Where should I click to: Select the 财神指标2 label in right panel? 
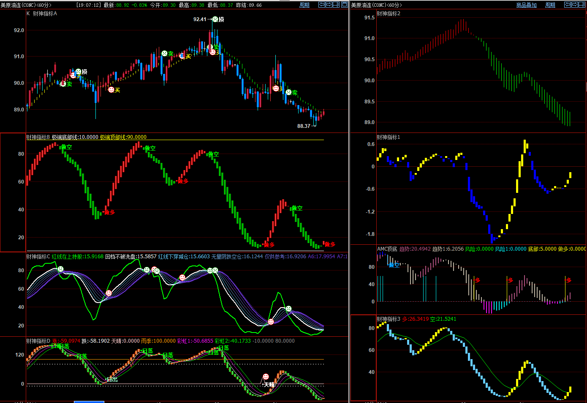389,14
